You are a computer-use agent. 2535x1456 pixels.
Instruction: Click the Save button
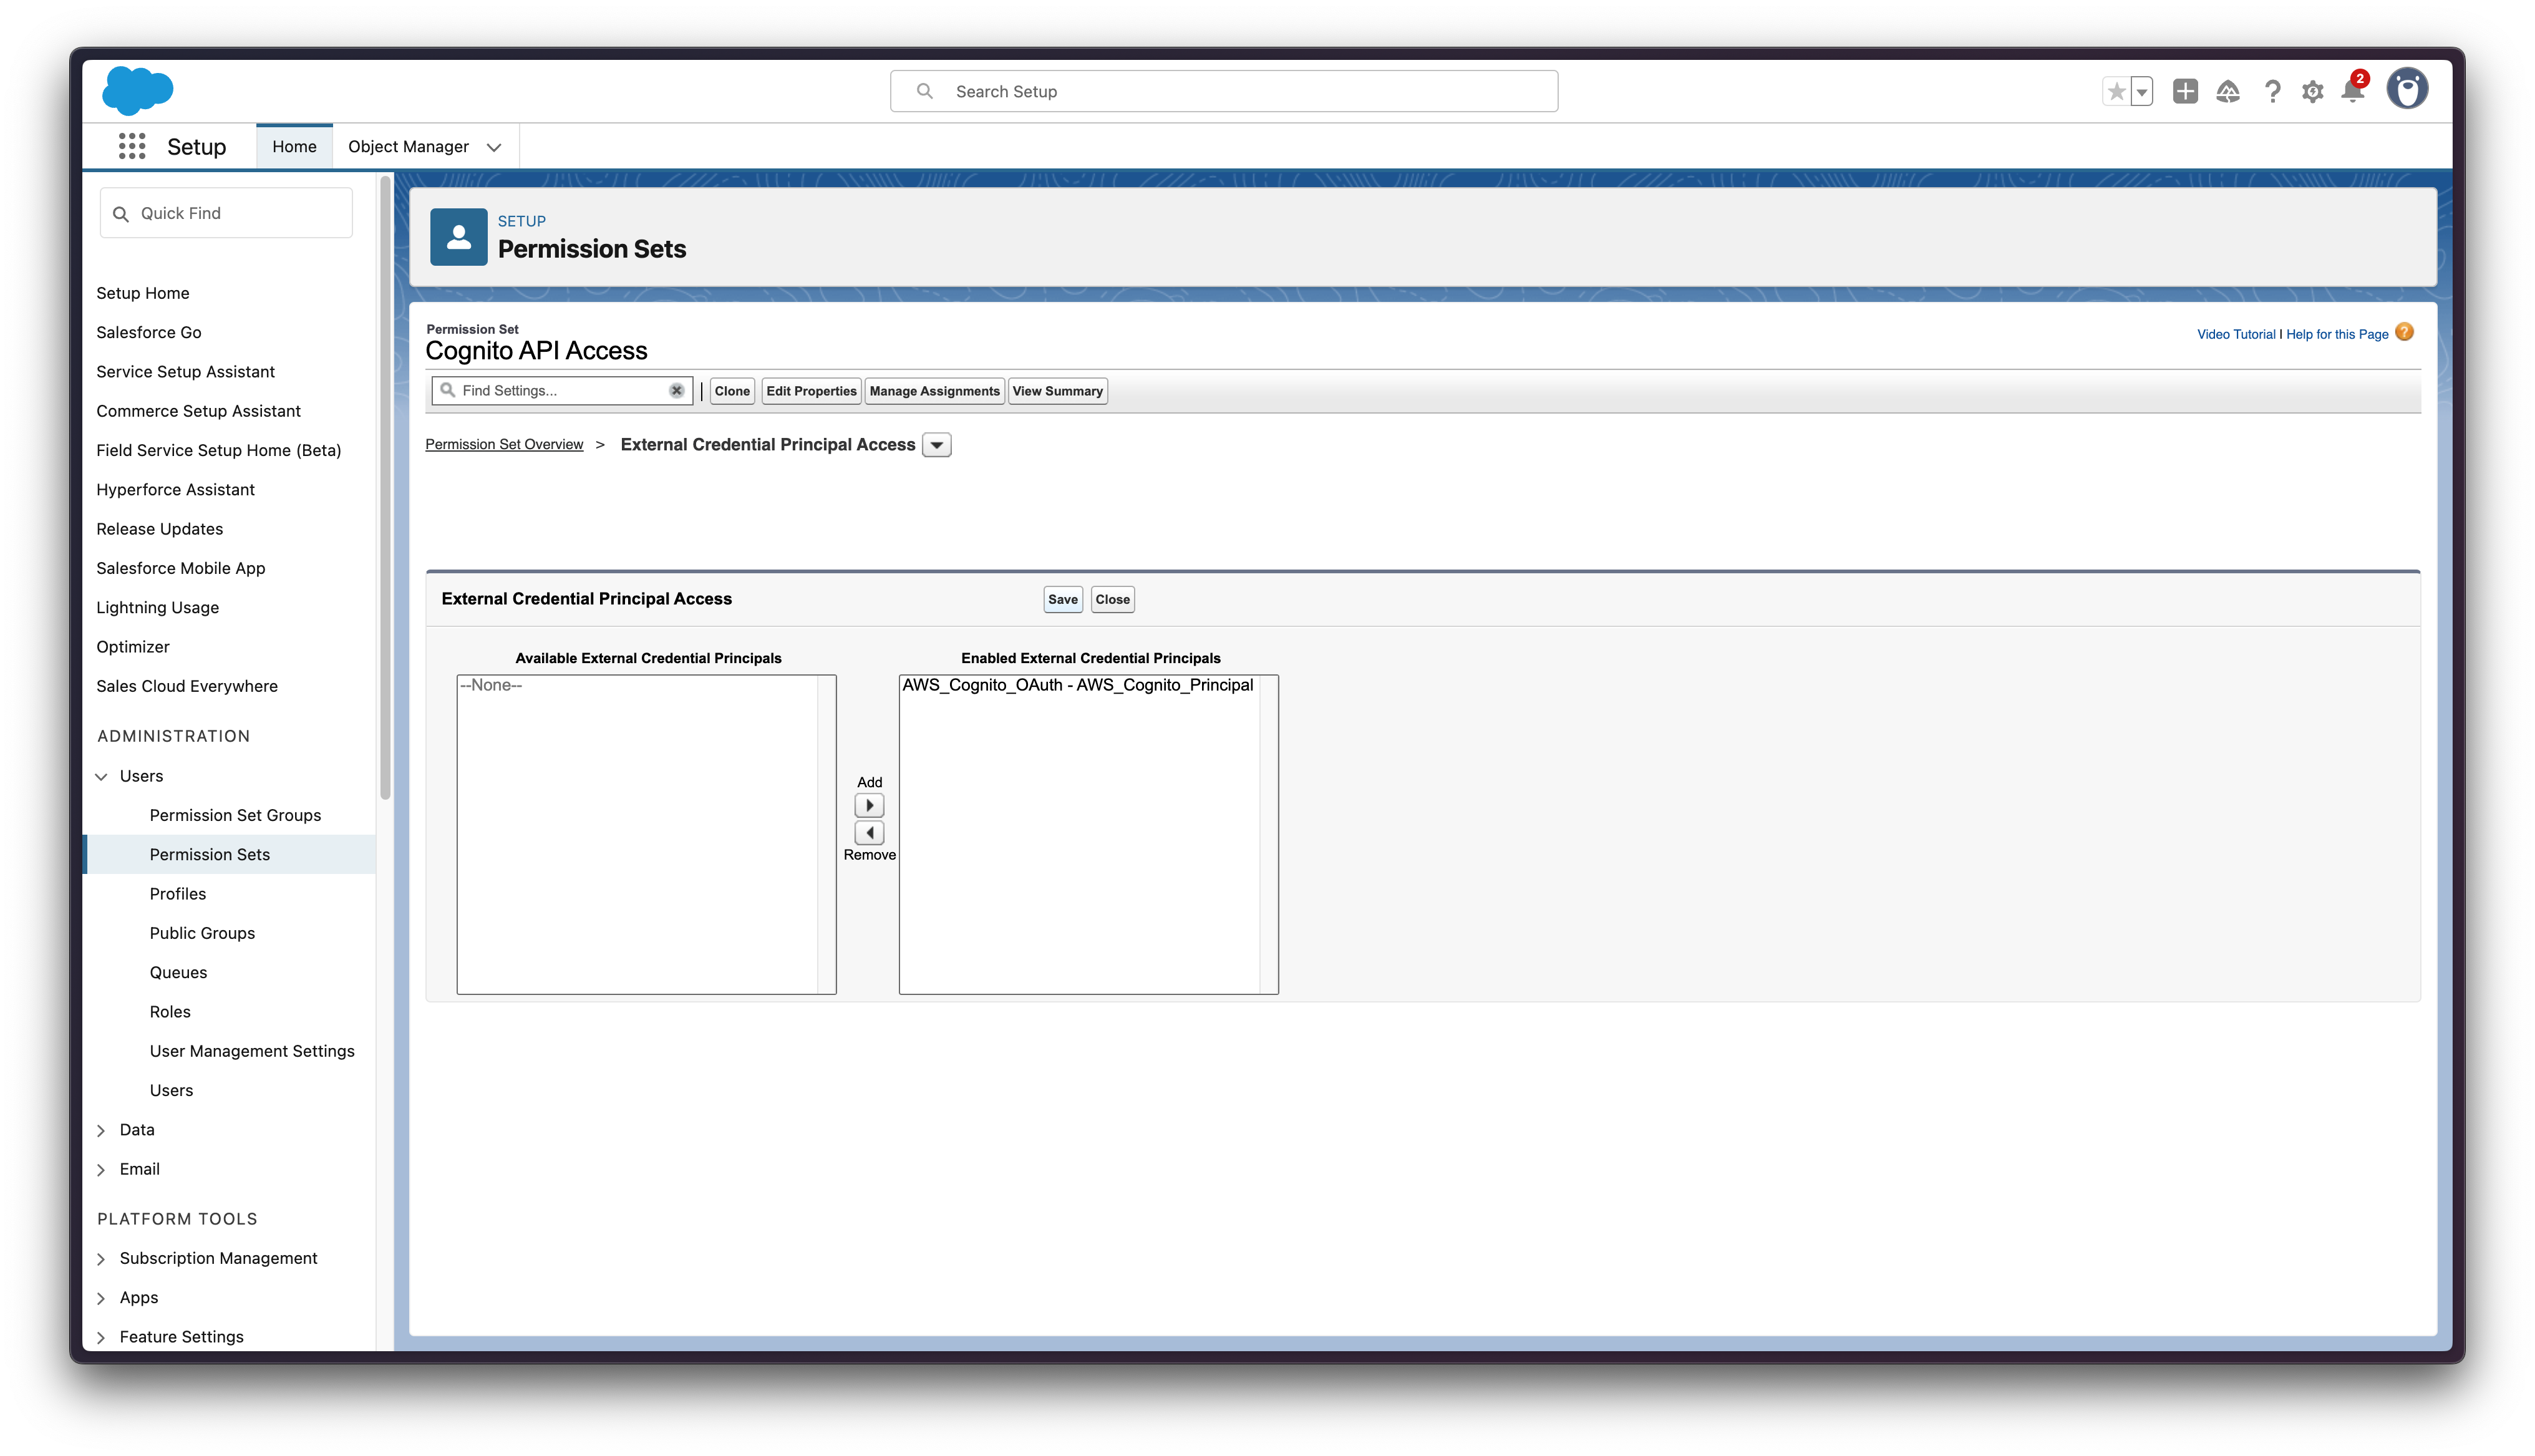1062,600
